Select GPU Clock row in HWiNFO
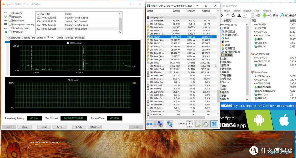The width and height of the screenshot is (296, 158). (181, 63)
